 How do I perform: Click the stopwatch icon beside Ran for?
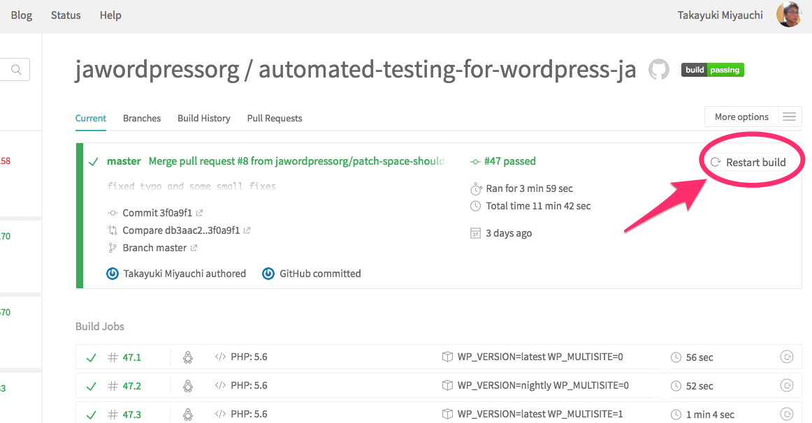point(476,188)
